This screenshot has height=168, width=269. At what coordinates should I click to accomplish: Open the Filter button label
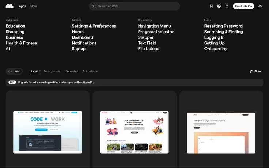258,71
